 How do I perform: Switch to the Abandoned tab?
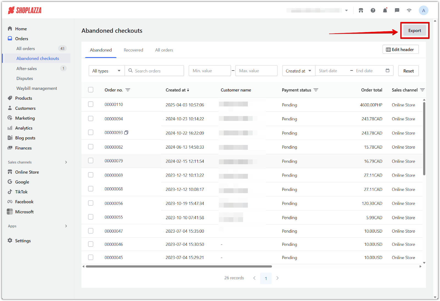(101, 50)
